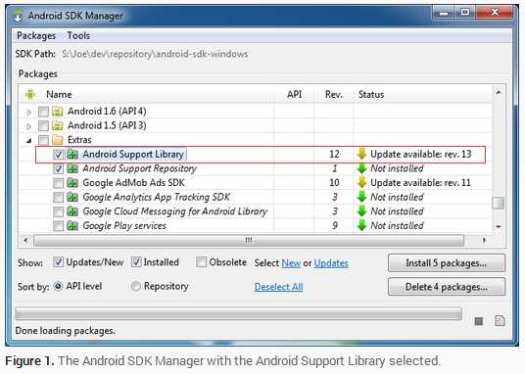Click the Rev. column header

coord(334,95)
